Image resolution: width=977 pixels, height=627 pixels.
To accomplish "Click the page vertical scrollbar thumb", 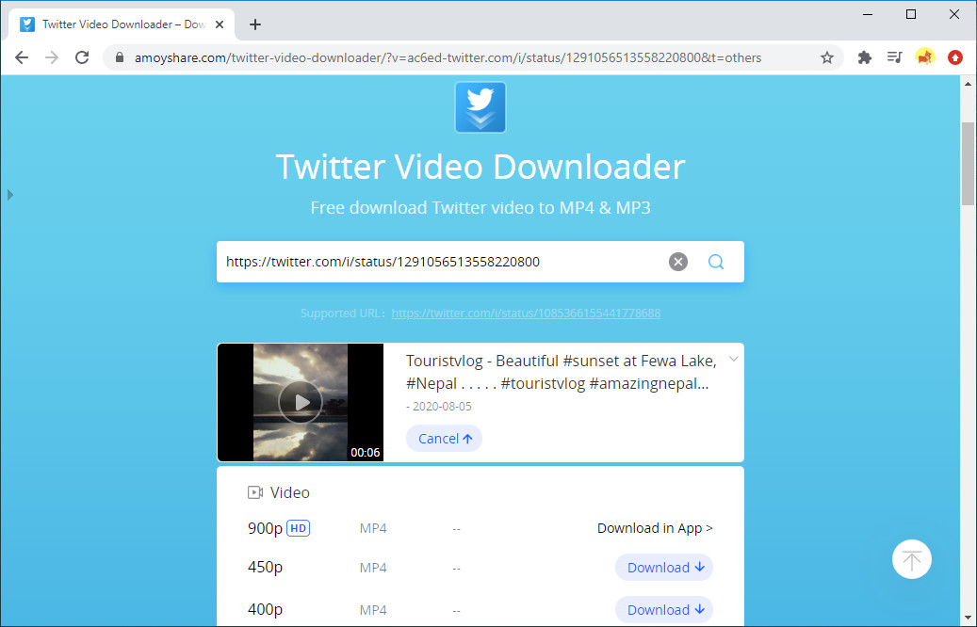I will (968, 163).
